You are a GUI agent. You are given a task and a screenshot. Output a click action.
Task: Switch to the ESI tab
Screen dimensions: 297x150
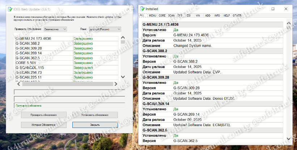coord(189,16)
